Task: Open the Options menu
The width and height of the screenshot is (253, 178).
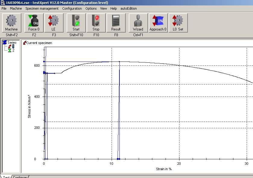Action: pos(91,8)
